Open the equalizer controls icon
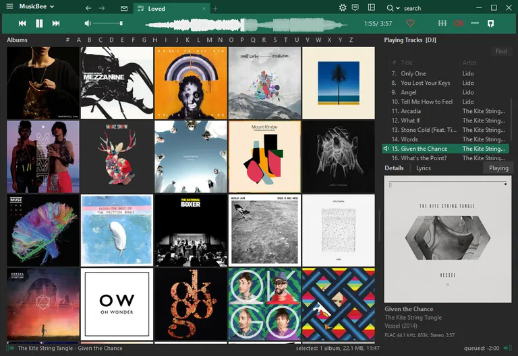This screenshot has width=518, height=356. (442, 24)
